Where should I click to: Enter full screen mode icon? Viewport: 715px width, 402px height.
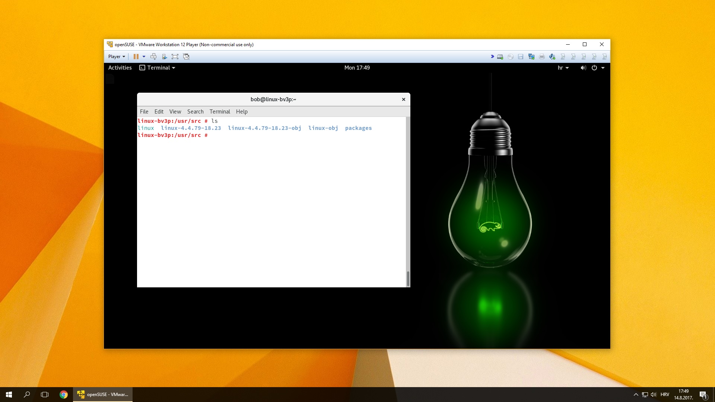pyautogui.click(x=175, y=57)
